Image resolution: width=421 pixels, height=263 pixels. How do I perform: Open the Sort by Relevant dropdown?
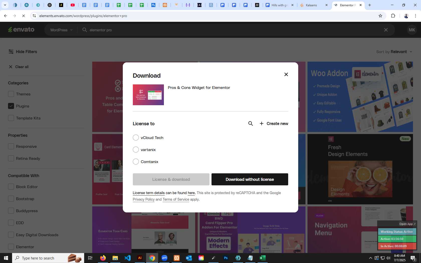tap(394, 52)
